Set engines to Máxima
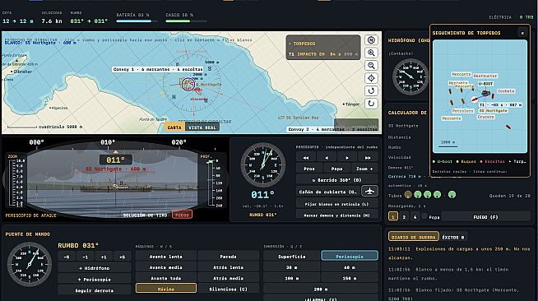Screen dimensions: 538x301 pos(165,289)
